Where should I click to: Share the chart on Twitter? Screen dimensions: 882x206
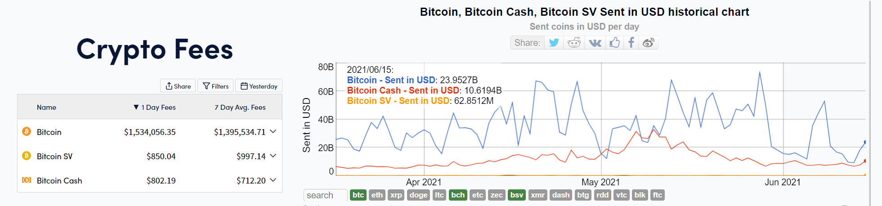(x=554, y=43)
